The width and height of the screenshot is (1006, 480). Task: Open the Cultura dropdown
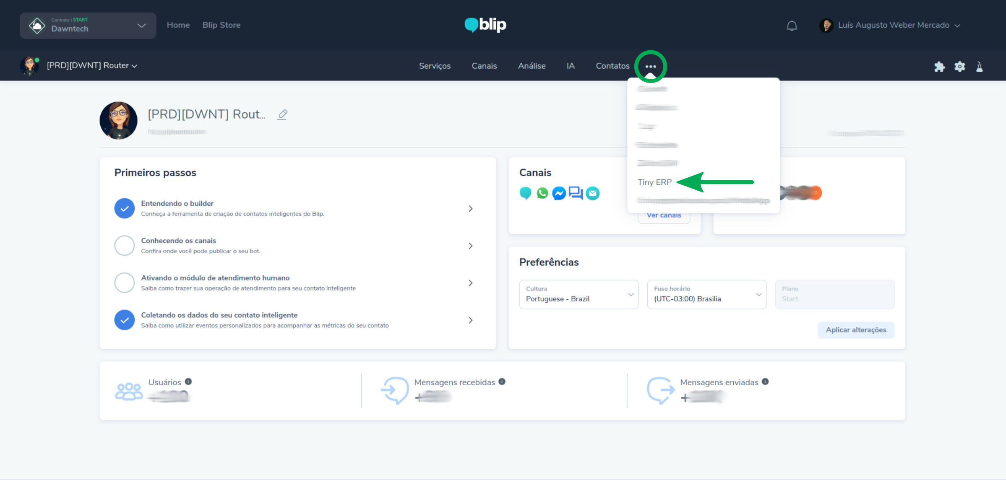579,294
